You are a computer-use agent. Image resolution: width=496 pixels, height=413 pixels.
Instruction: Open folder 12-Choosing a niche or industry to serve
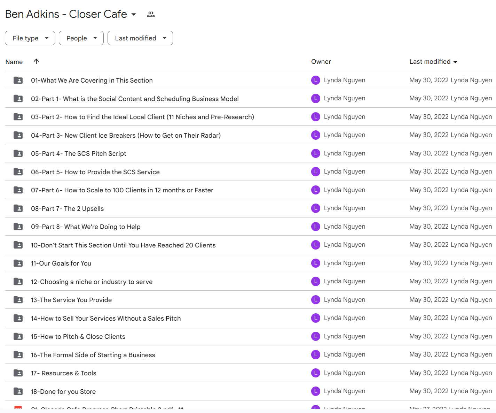[92, 282]
